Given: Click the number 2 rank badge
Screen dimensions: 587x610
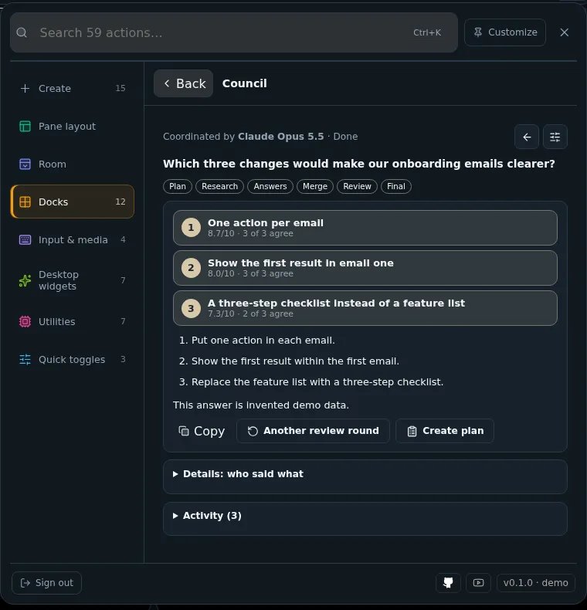Looking at the screenshot, I should tap(191, 268).
